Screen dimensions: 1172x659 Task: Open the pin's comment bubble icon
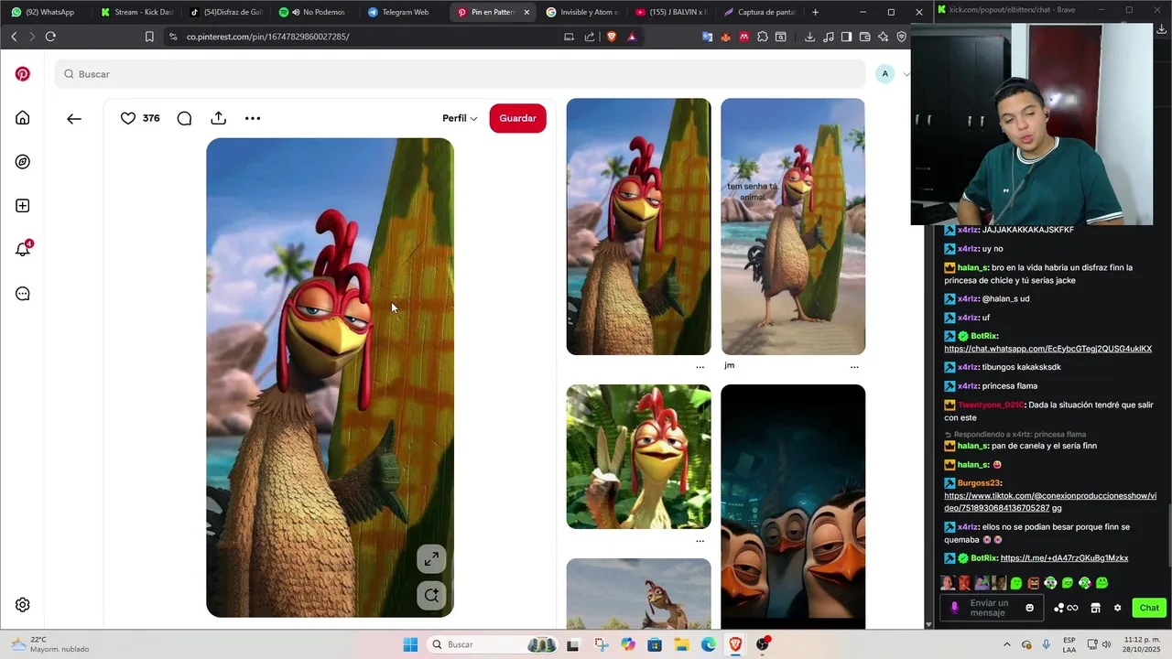point(184,118)
